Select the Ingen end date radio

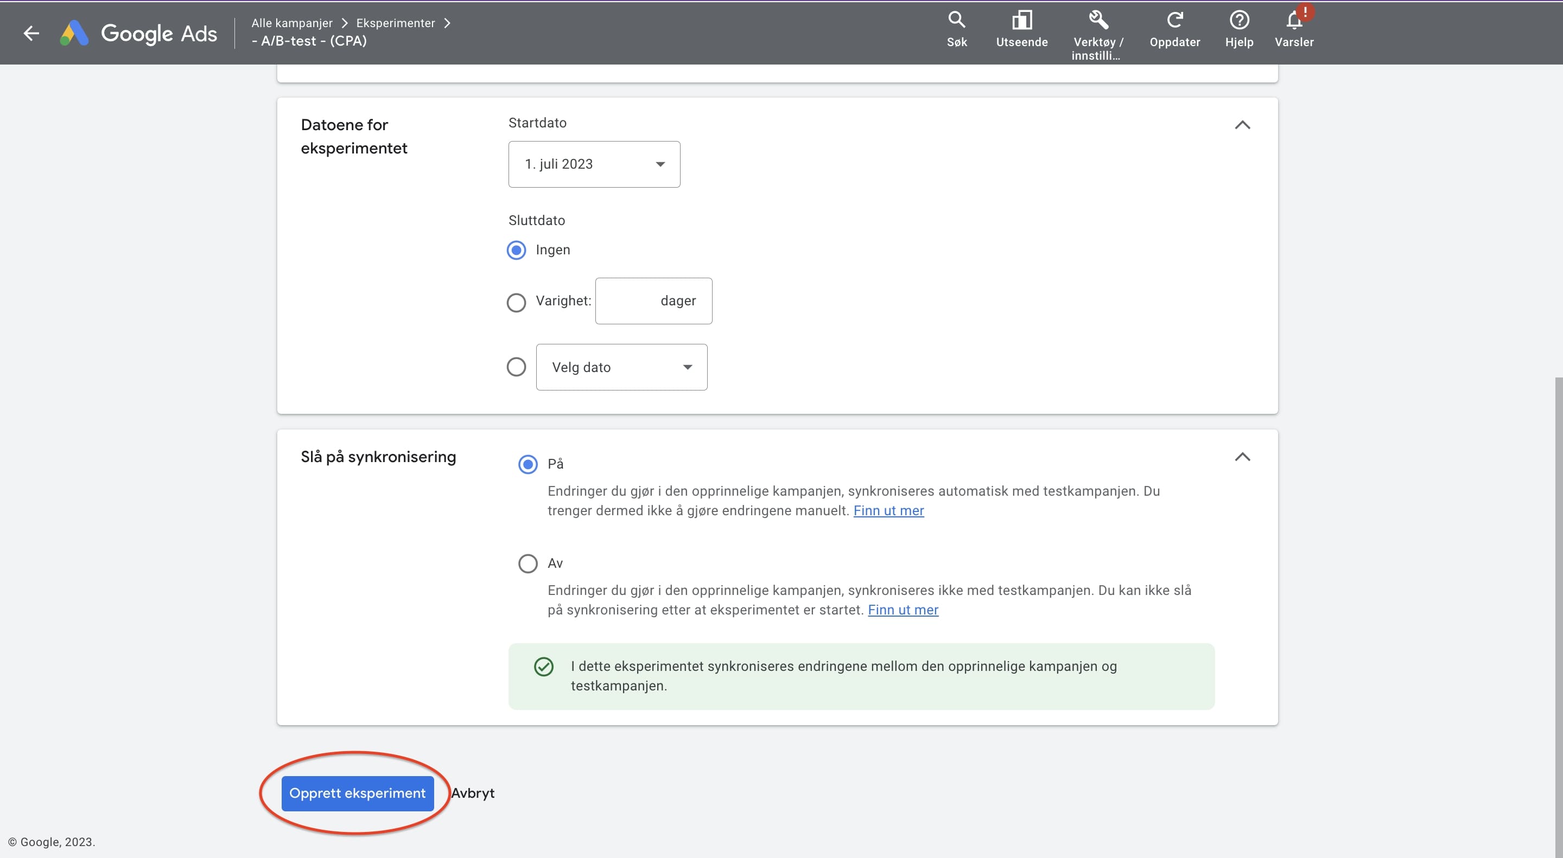click(516, 251)
